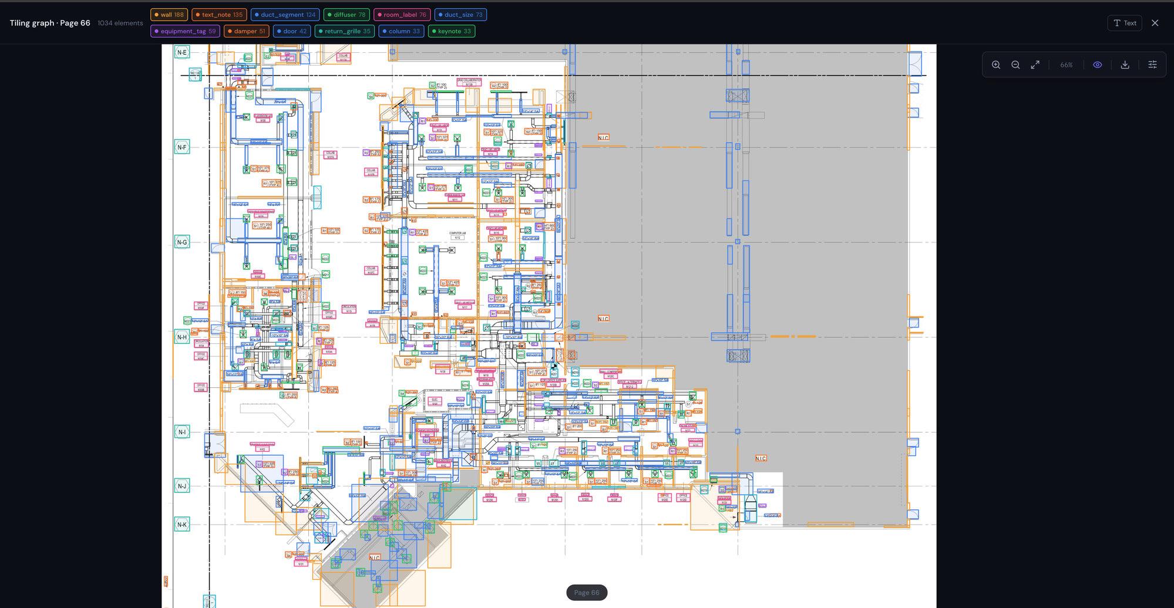The width and height of the screenshot is (1174, 608).
Task: Select the N-G grid bubble on drawing
Action: tap(182, 242)
